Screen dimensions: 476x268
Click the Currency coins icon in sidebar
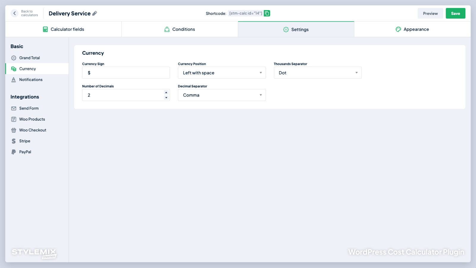(14, 69)
